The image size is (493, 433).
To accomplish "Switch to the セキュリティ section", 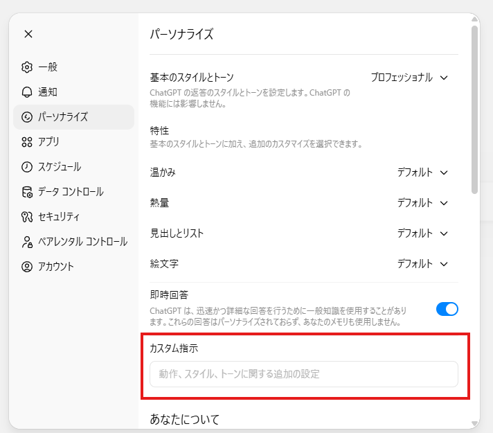I will click(x=73, y=217).
